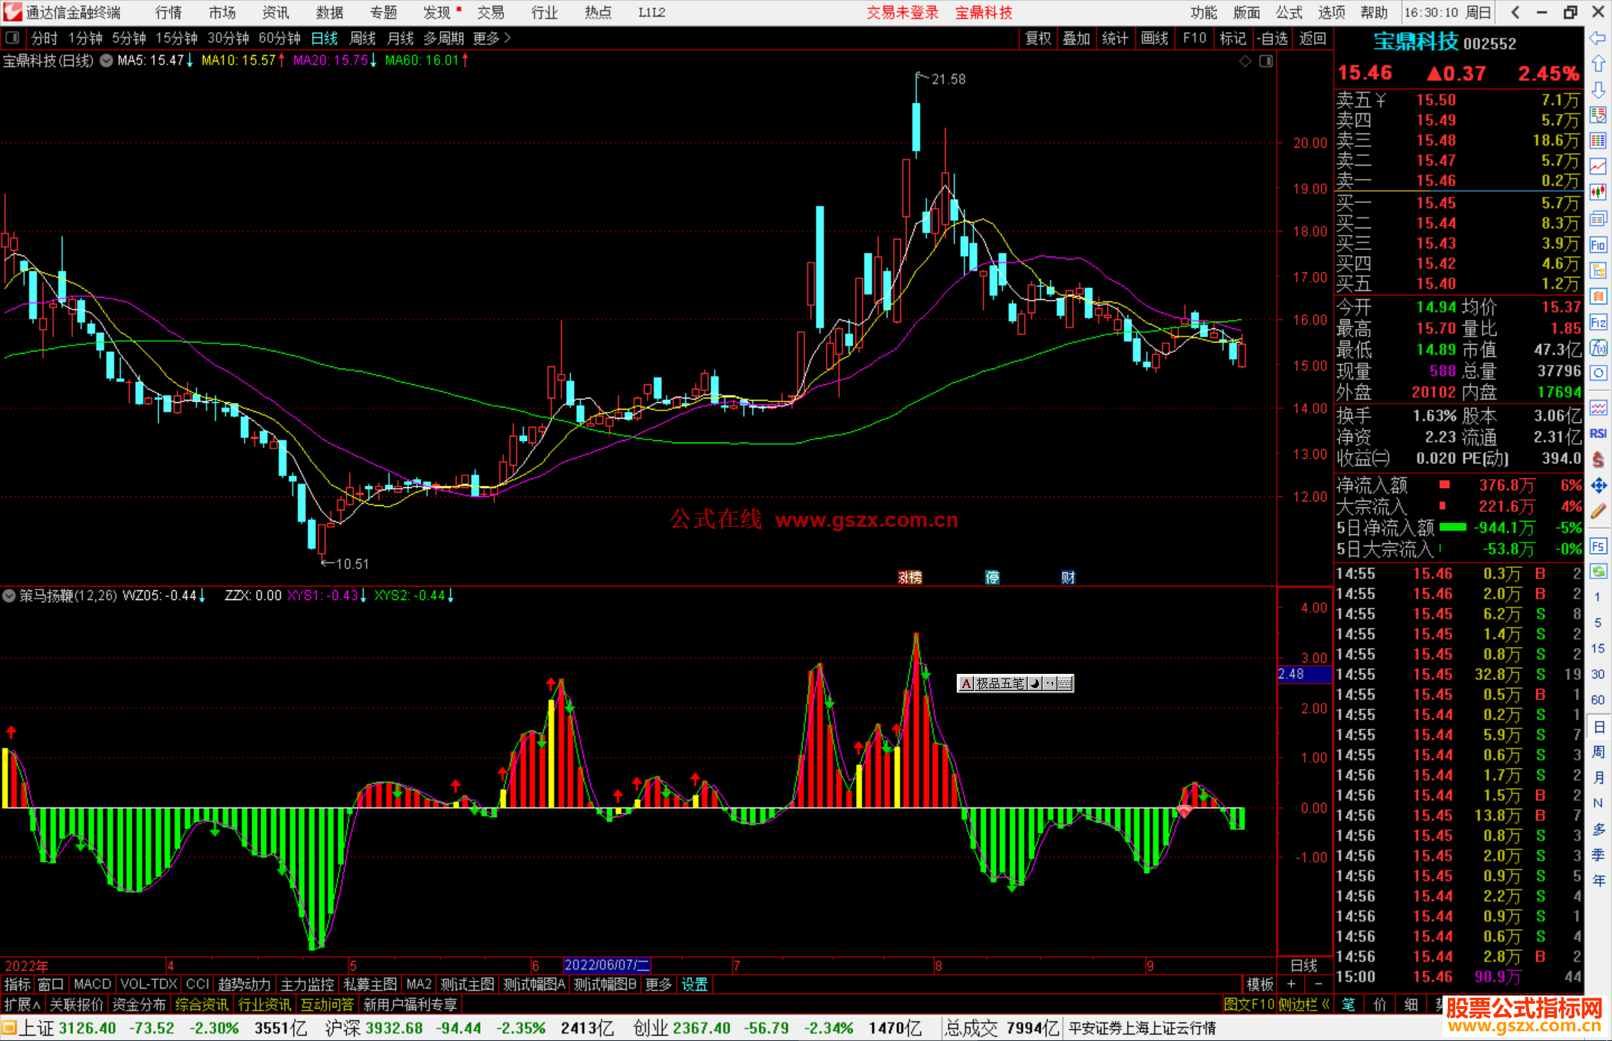Click the F10 icon in right sidebar

click(1598, 245)
